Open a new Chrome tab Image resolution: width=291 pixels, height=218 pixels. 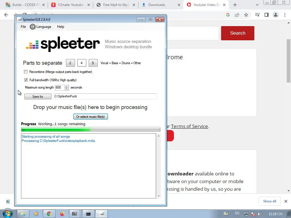point(235,5)
